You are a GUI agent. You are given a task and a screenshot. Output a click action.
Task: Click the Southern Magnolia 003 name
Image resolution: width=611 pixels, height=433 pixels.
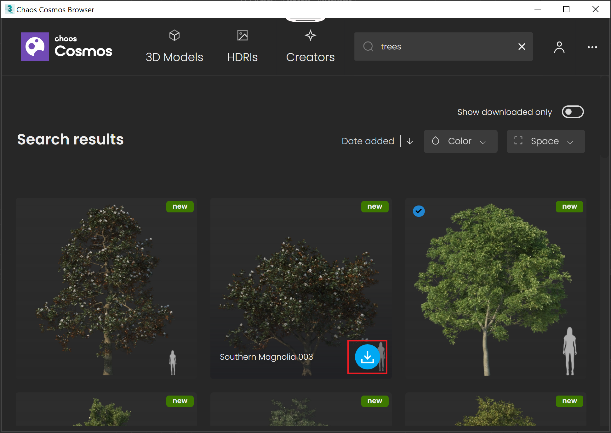click(x=266, y=357)
